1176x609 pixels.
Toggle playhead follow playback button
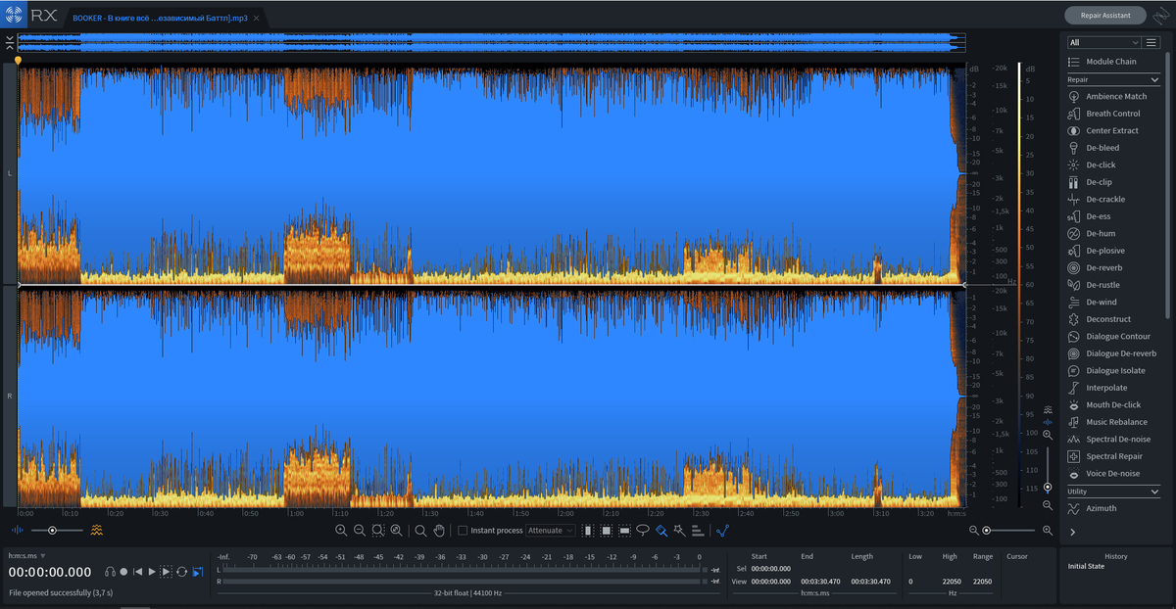point(197,572)
